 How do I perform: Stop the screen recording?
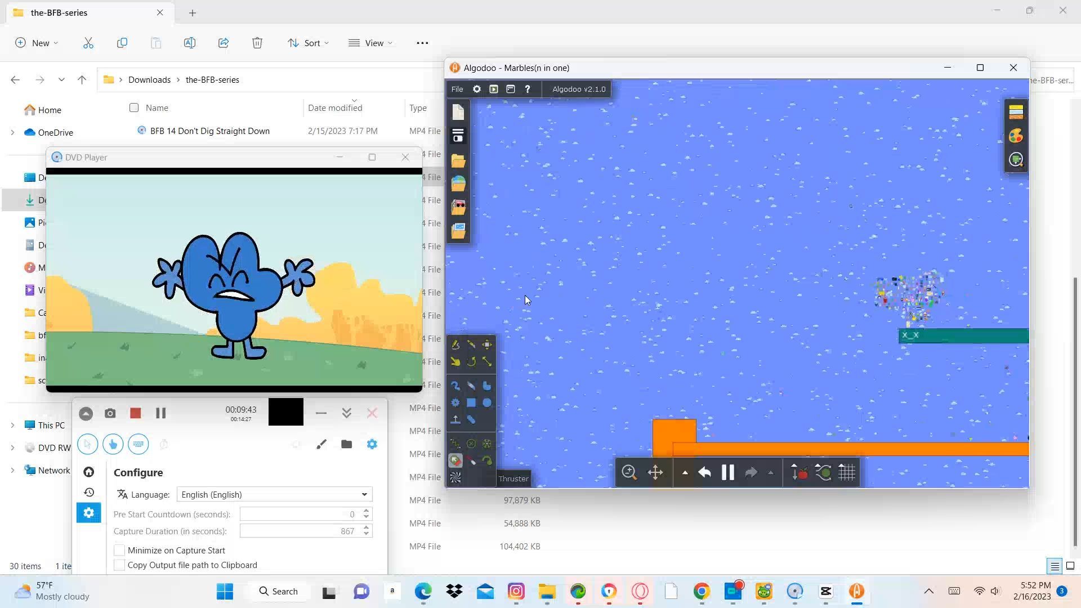pos(135,413)
